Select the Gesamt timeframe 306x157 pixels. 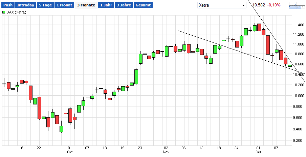tap(143, 5)
